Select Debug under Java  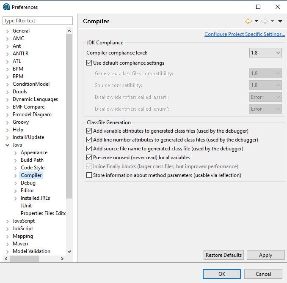point(28,183)
